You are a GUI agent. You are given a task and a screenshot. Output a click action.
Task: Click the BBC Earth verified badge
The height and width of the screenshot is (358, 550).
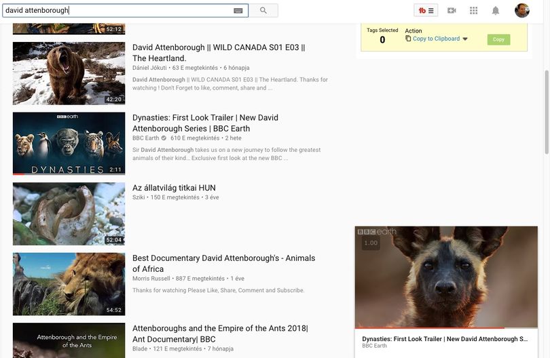(164, 138)
